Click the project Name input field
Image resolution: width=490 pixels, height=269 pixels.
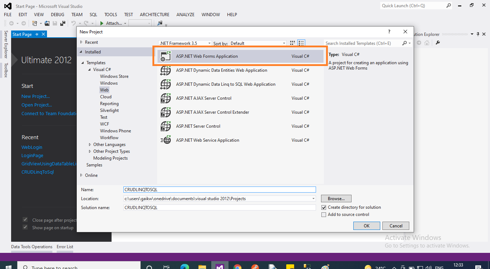(220, 190)
